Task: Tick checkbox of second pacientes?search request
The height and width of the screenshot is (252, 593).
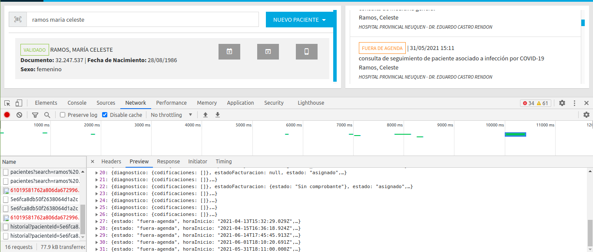Action: (x=6, y=181)
